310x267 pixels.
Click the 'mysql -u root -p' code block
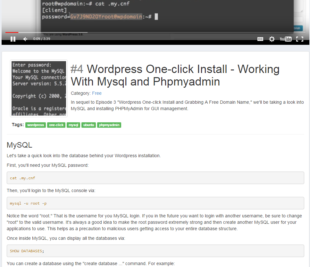[x=155, y=203]
